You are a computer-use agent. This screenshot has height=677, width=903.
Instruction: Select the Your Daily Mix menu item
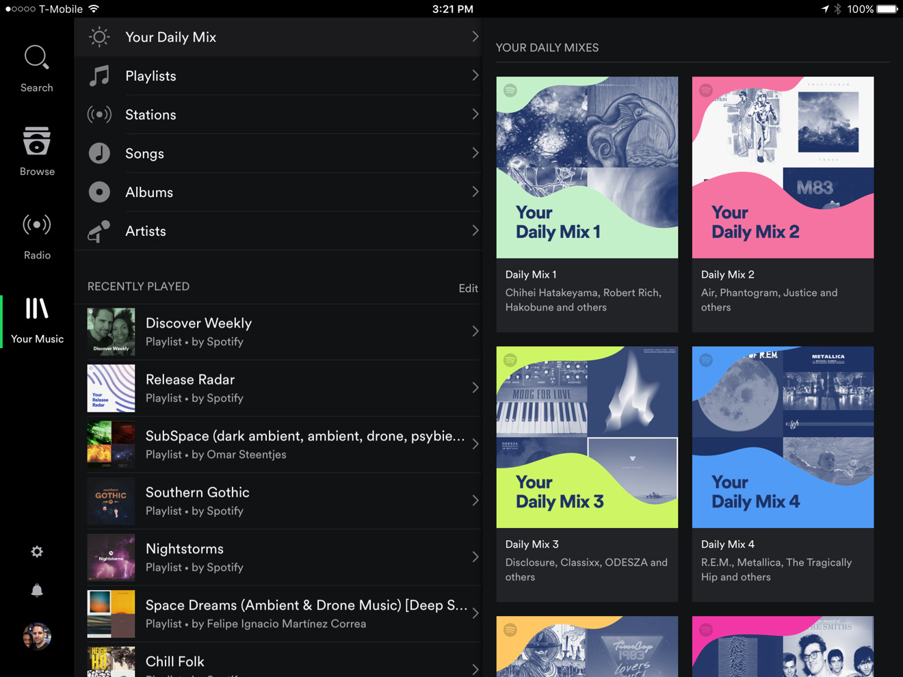pyautogui.click(x=278, y=37)
